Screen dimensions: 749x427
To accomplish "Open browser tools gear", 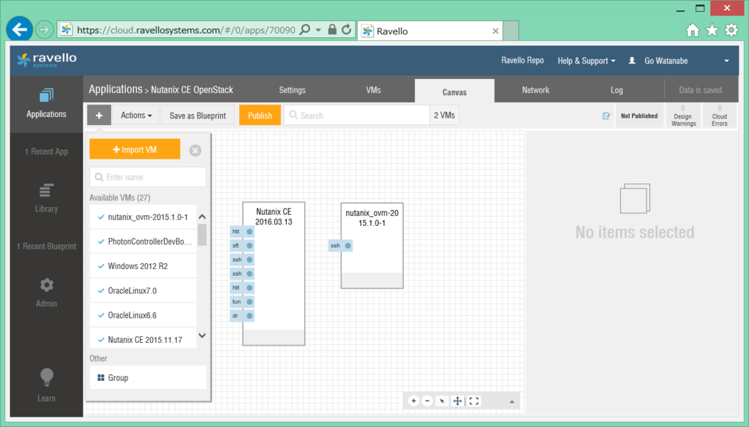I will [x=731, y=31].
